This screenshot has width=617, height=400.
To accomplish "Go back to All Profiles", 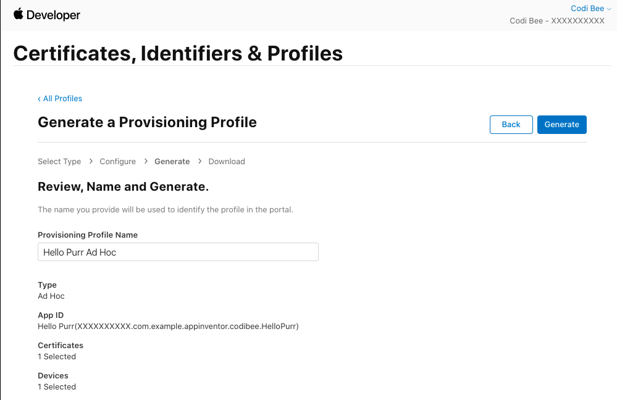I will tap(60, 99).
